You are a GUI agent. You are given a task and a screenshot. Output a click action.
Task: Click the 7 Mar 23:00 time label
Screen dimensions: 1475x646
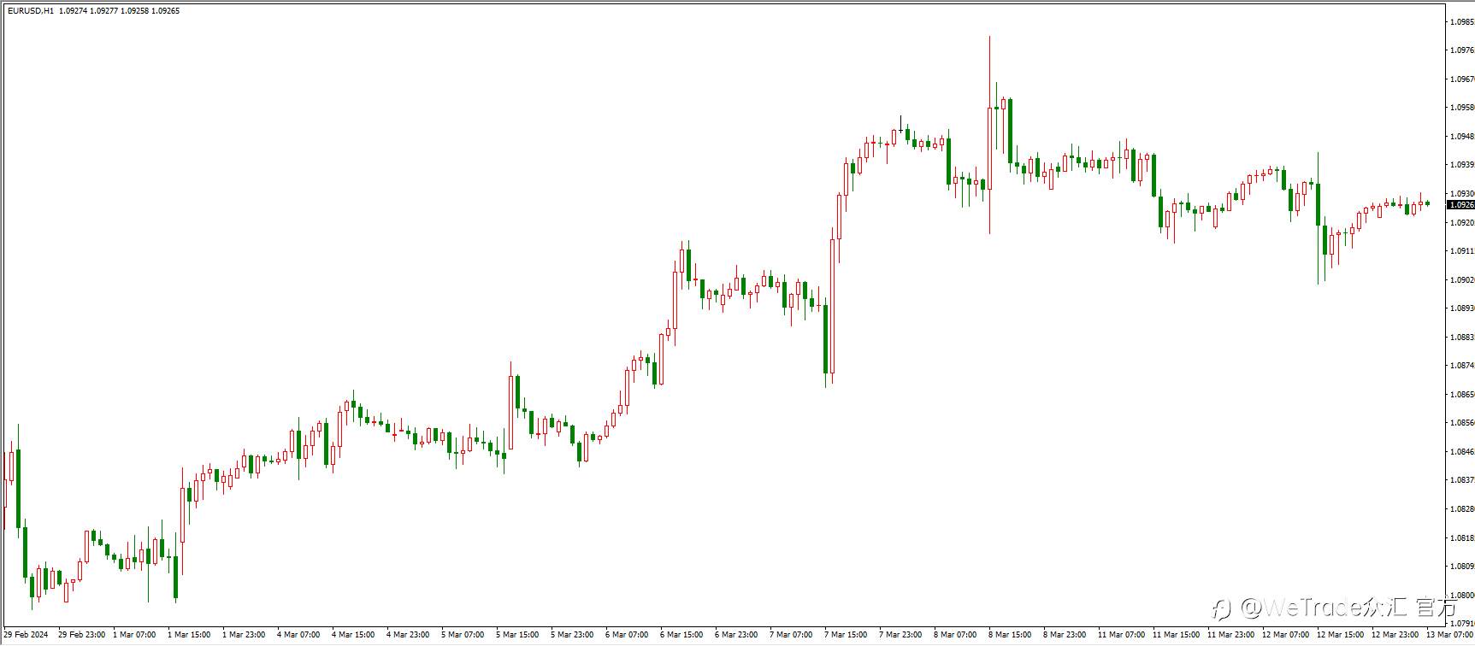900,635
